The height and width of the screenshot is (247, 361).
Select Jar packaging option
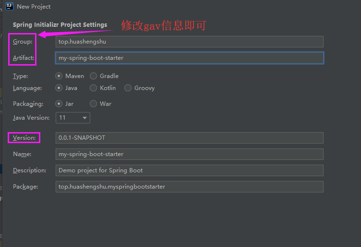coord(59,104)
